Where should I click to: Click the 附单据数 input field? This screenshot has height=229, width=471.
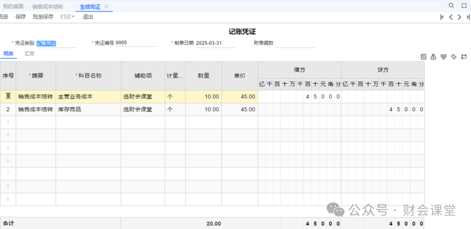[x=295, y=43]
